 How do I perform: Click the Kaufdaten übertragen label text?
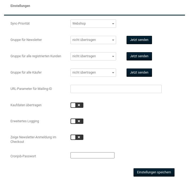(x=26, y=105)
